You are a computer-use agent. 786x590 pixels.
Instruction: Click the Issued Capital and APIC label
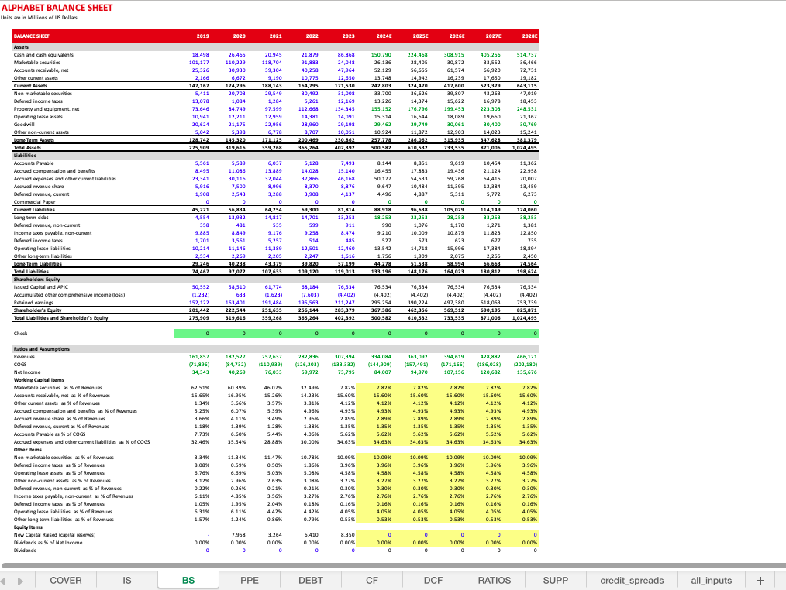(41, 287)
